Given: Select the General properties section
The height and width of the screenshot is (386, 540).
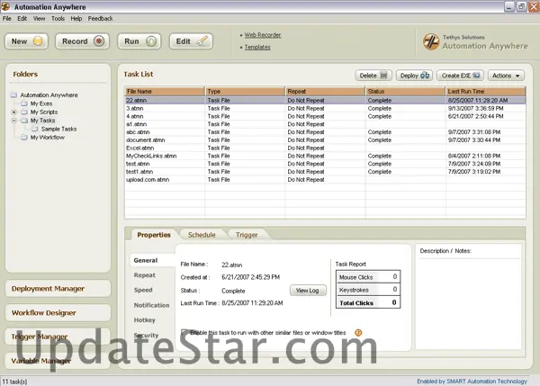Looking at the screenshot, I should pos(146,260).
